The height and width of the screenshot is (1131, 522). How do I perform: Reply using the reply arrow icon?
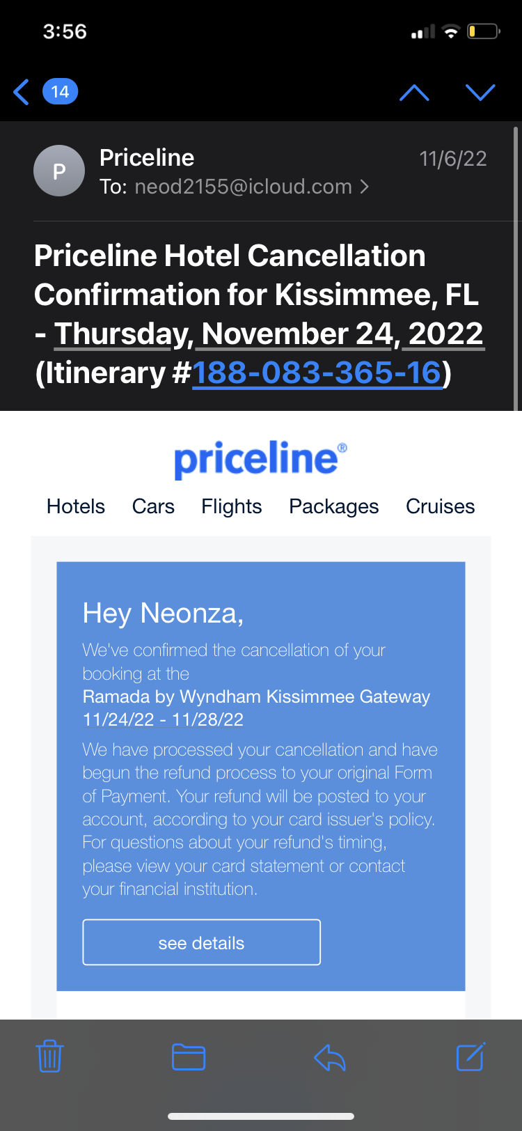point(330,1058)
